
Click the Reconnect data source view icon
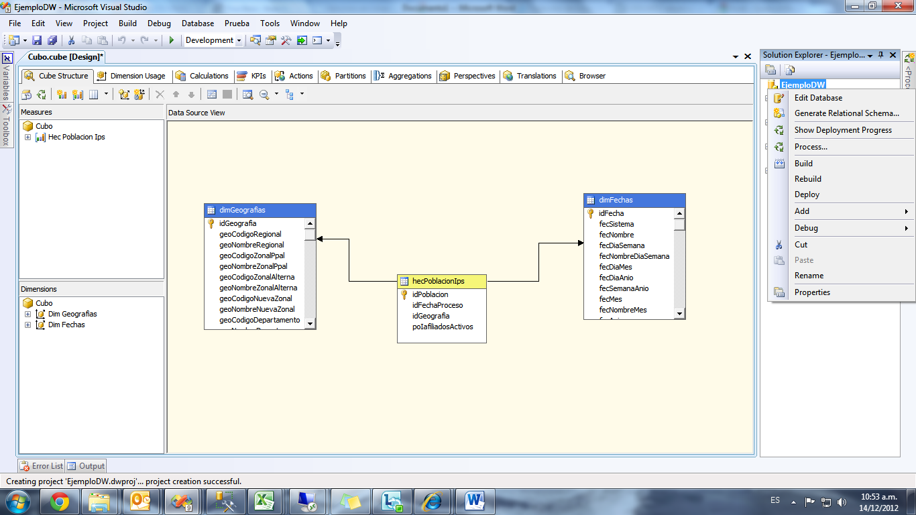pyautogui.click(x=42, y=94)
